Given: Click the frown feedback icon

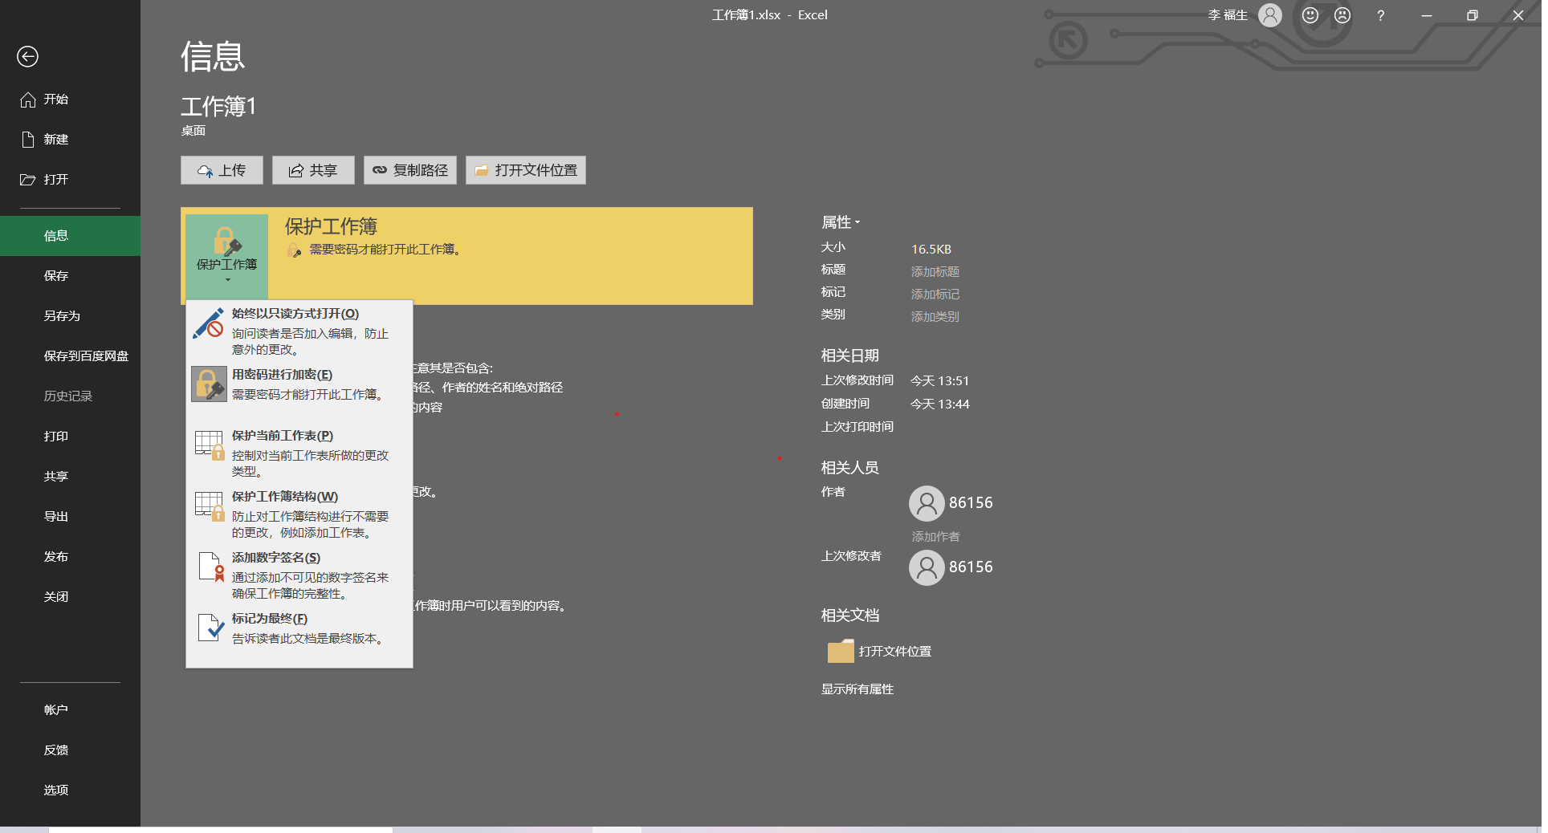Looking at the screenshot, I should pyautogui.click(x=1342, y=15).
